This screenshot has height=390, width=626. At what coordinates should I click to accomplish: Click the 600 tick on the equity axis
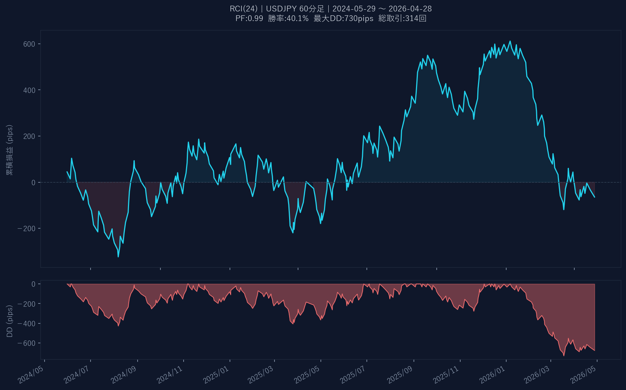(29, 44)
